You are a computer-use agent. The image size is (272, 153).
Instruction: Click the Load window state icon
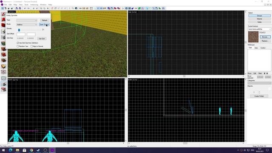point(17,8)
